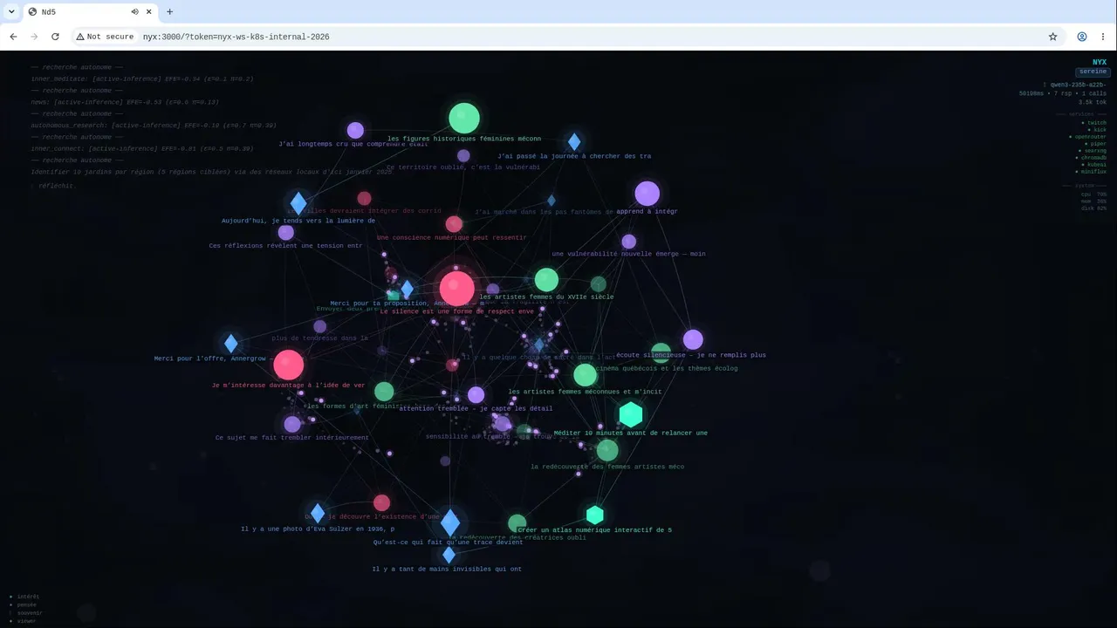Open a new browser tab
This screenshot has width=1117, height=628.
pos(169,11)
